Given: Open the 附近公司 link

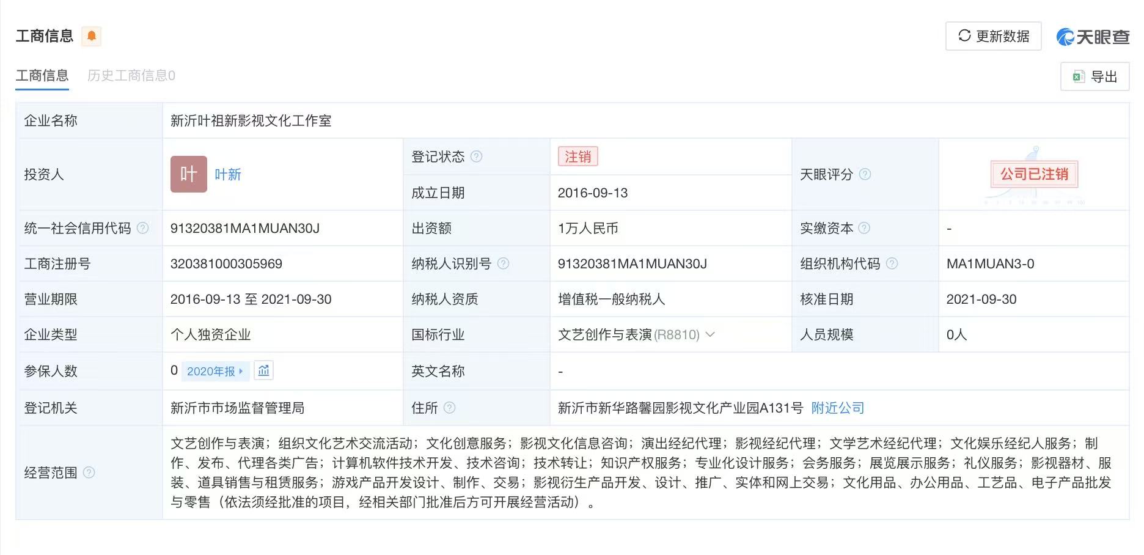Looking at the screenshot, I should (x=838, y=408).
